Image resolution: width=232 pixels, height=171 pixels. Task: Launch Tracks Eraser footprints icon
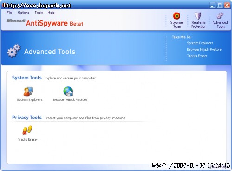coord(27,130)
